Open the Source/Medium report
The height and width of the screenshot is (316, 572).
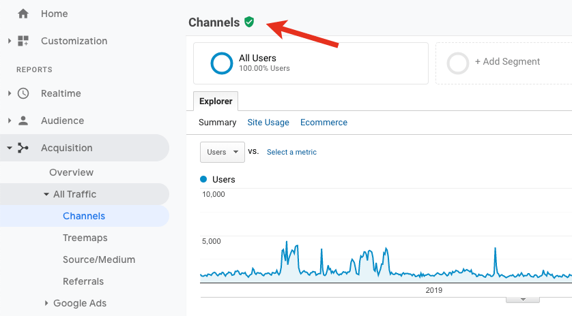tap(99, 259)
